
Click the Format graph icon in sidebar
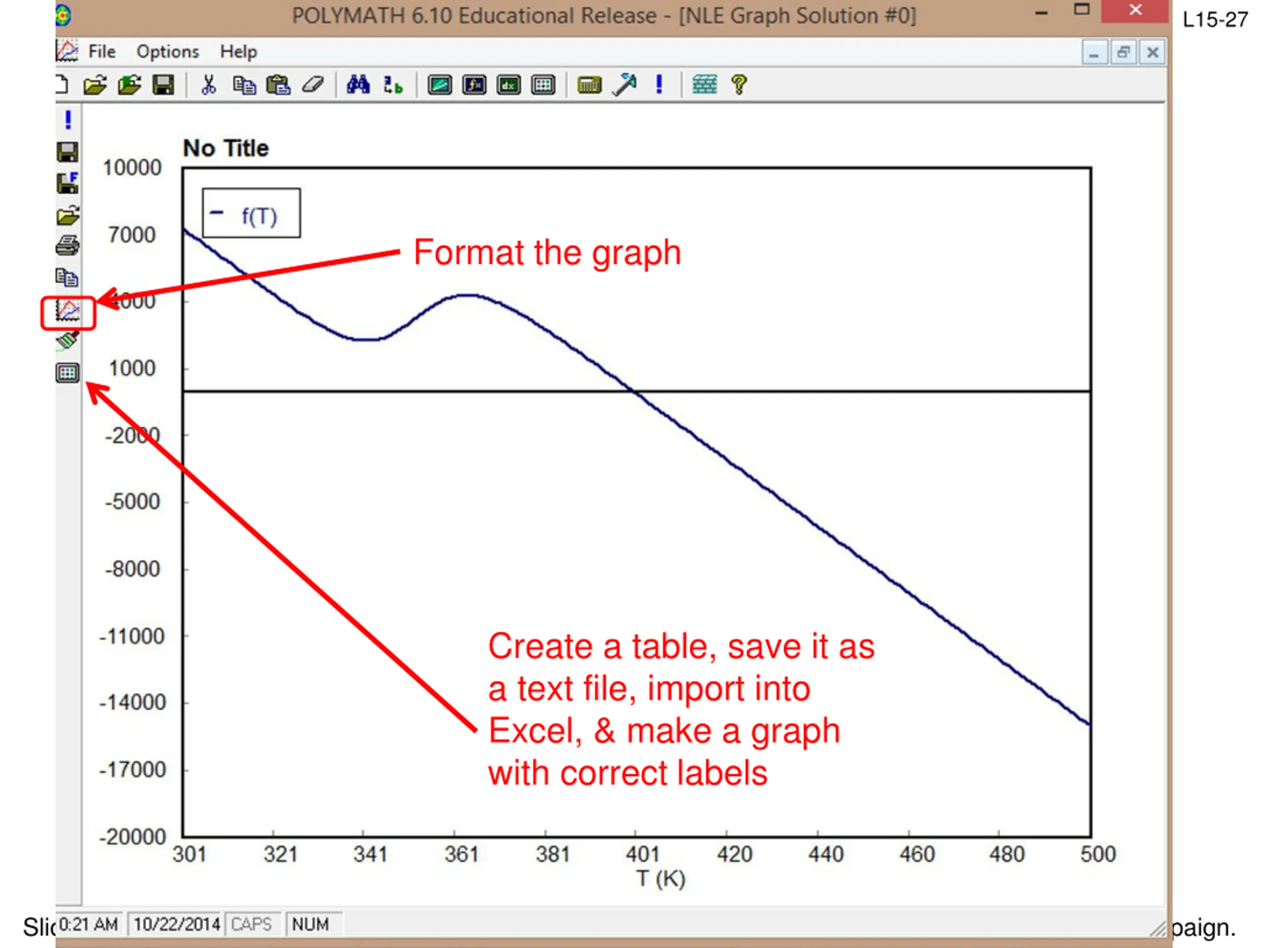[68, 312]
